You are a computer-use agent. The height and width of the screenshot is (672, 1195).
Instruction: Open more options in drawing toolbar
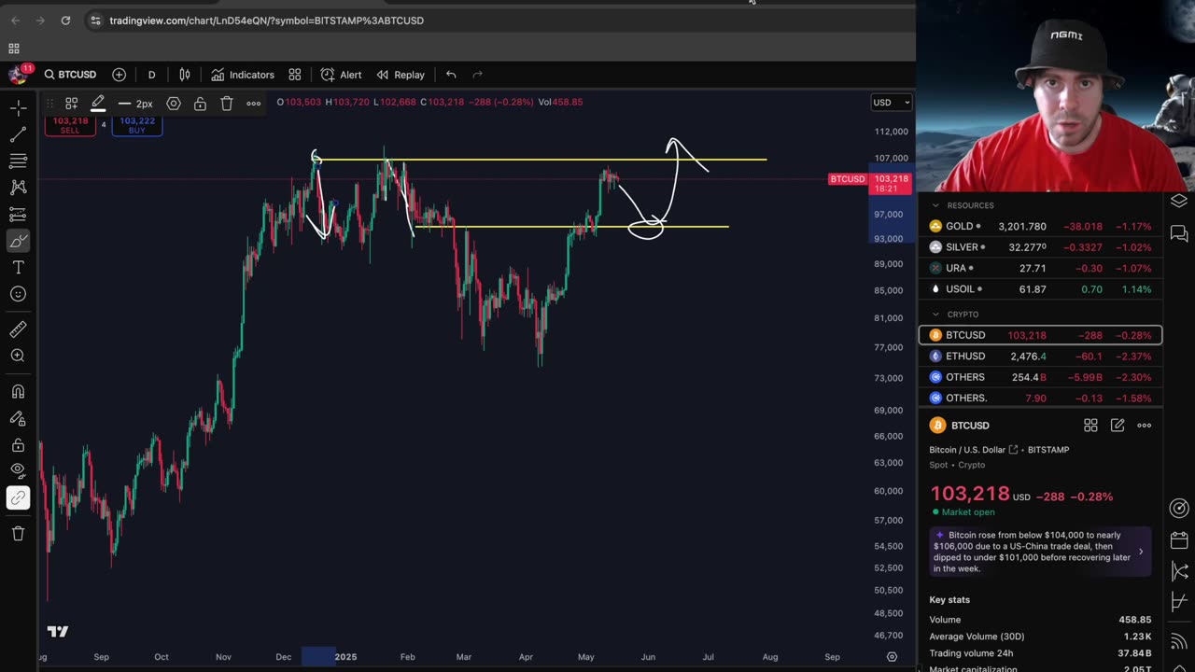253,104
